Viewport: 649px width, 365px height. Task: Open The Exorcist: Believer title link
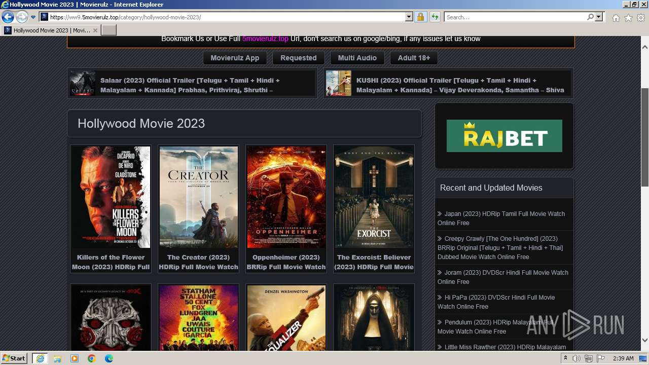(374, 262)
